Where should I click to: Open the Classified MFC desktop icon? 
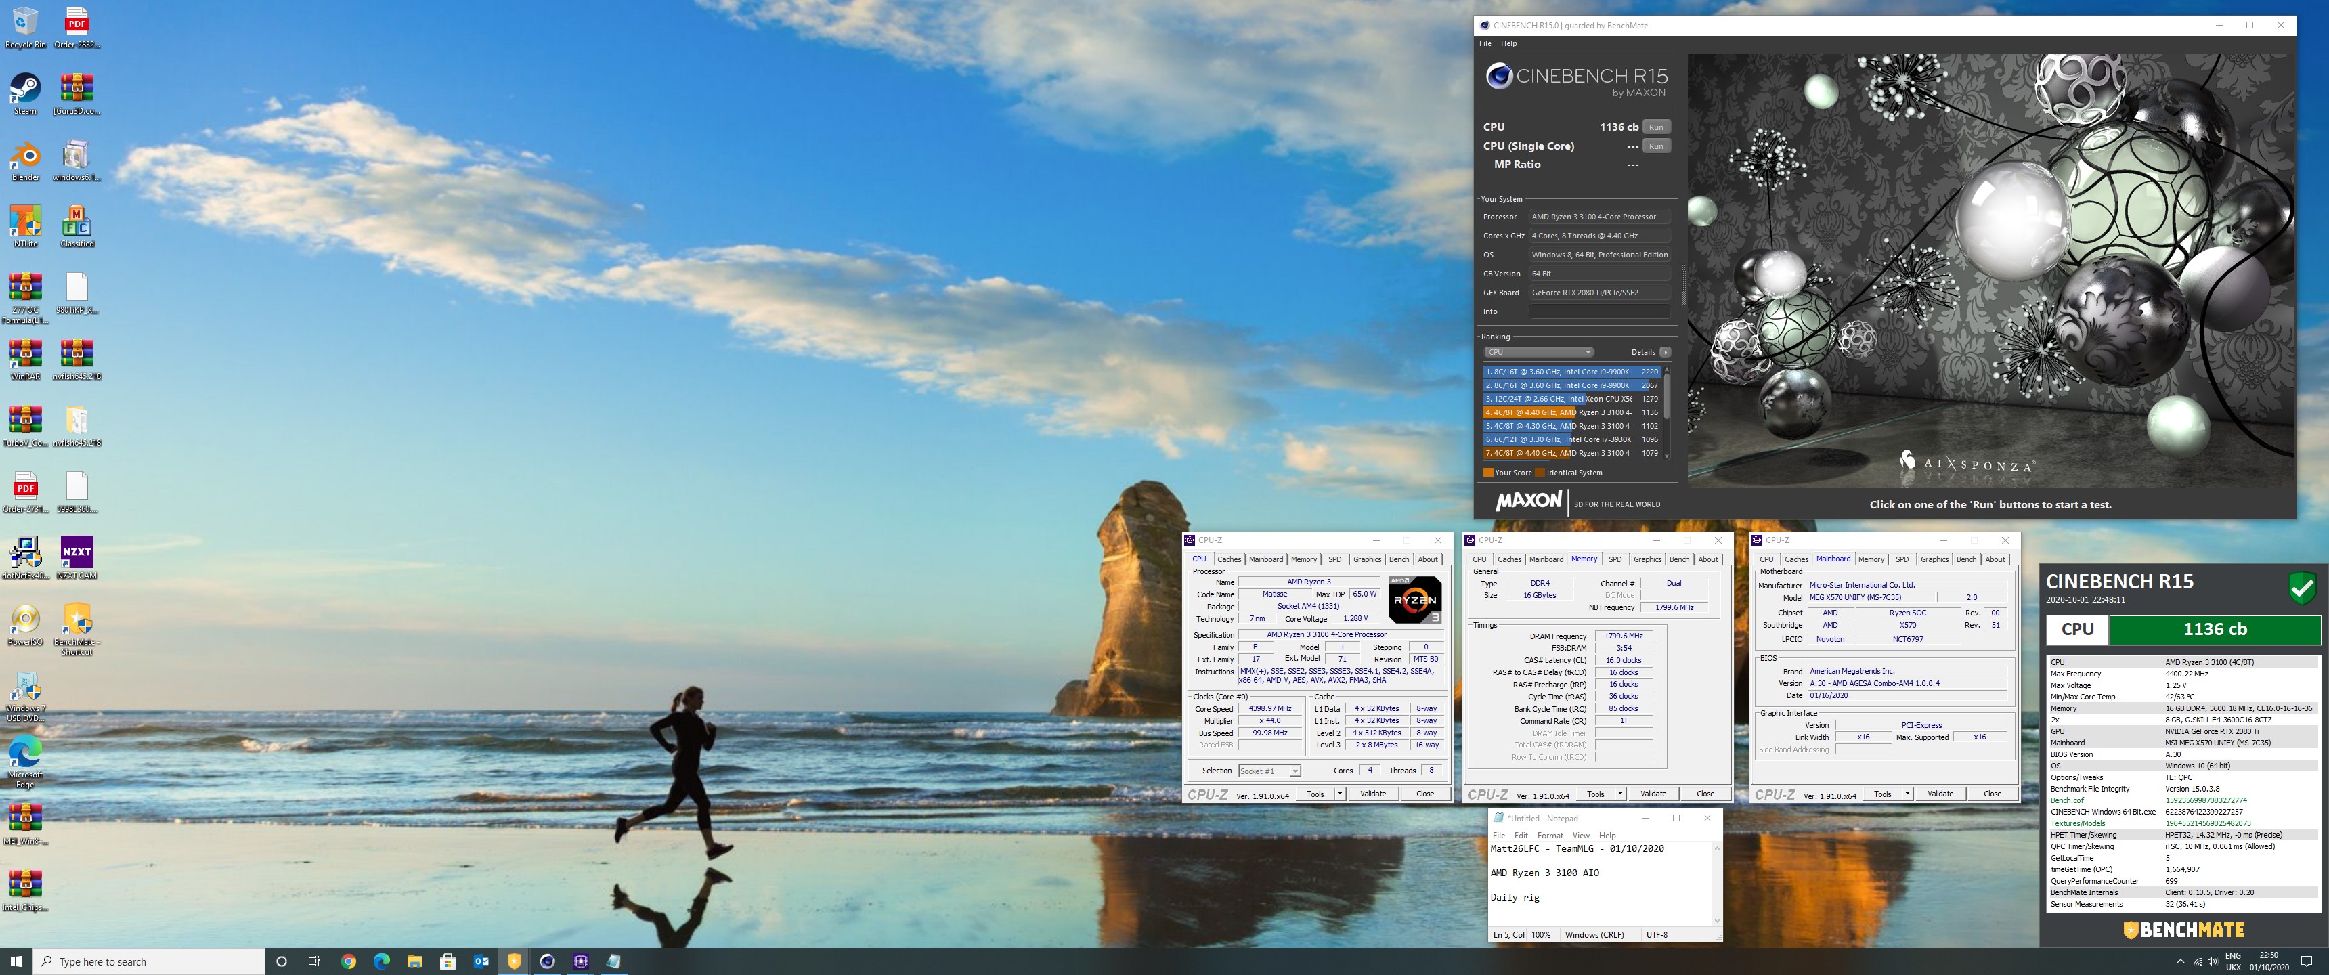tap(77, 226)
